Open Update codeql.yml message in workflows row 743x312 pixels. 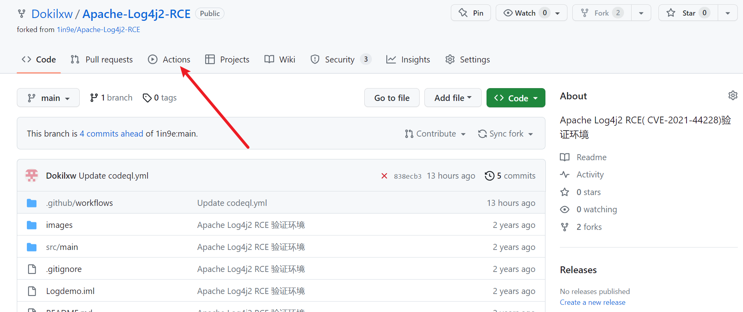tap(232, 203)
